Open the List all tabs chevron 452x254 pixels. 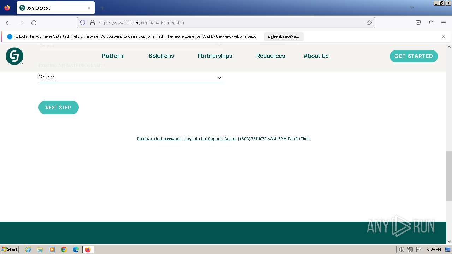point(412,8)
